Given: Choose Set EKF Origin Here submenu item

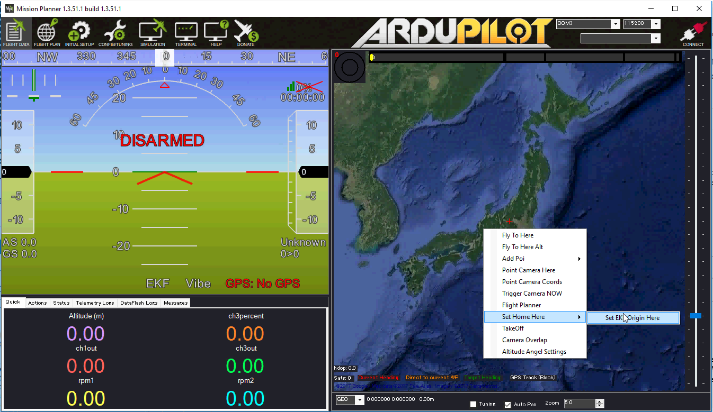Looking at the screenshot, I should pos(632,318).
